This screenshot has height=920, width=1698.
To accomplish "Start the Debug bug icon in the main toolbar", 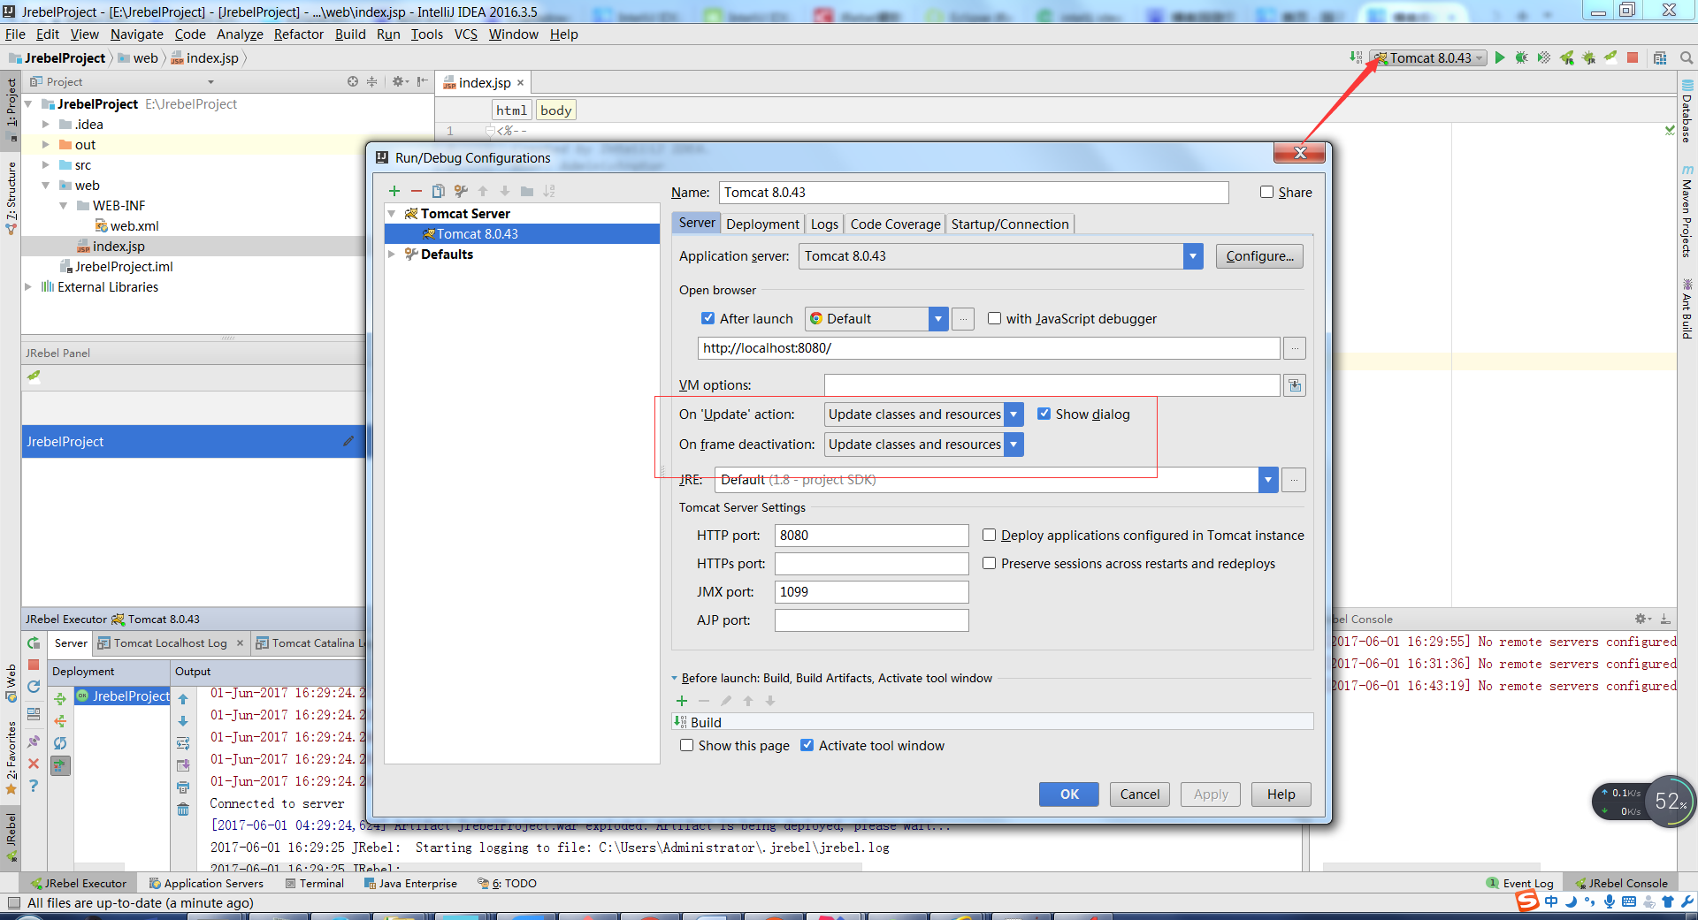I will [1522, 57].
